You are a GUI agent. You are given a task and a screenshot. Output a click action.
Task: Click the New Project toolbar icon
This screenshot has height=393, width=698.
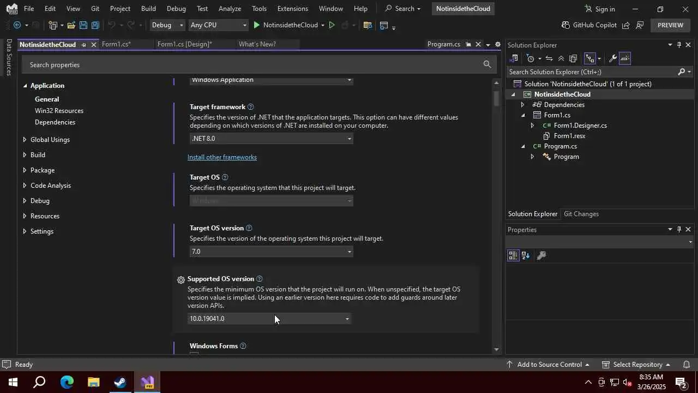coord(53,25)
